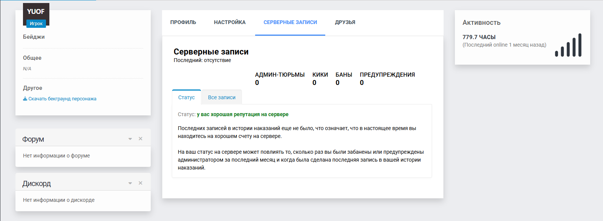Screen dimensions: 603x221
Task: Open the Друзья tab
Action: 345,23
